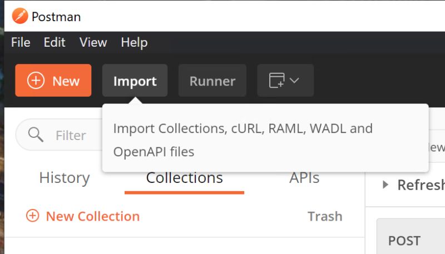Switch to the APIs tab
The width and height of the screenshot is (445, 254).
coord(304,178)
